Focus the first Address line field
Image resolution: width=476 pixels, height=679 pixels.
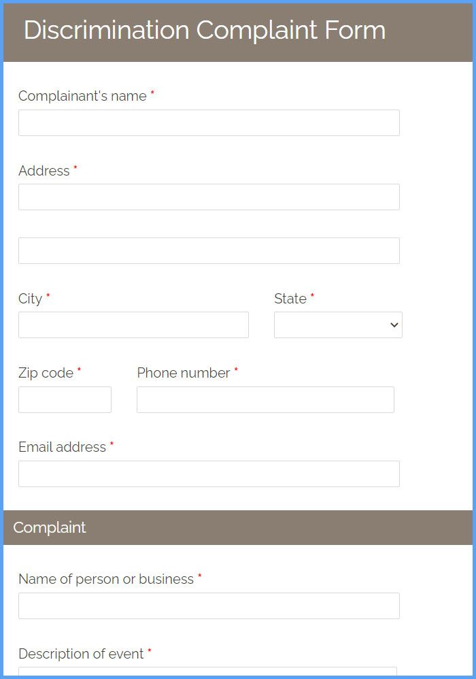tap(209, 197)
